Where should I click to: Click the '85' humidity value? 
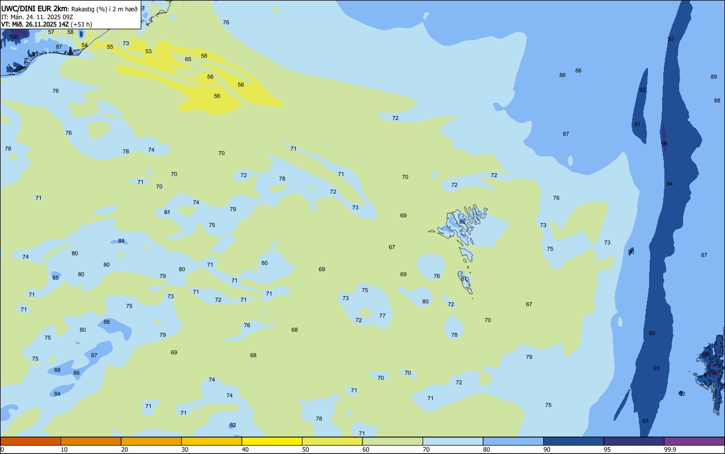point(56,278)
